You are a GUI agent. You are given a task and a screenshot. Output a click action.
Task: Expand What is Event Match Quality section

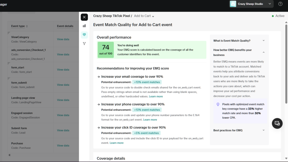click(264, 40)
